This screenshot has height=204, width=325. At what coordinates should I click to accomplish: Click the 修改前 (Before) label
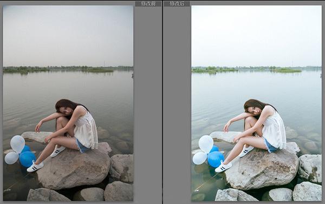tap(148, 4)
